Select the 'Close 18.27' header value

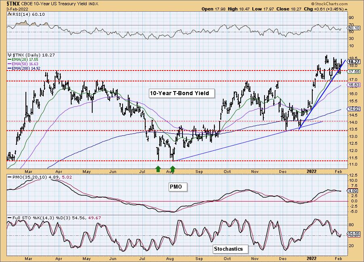[x=289, y=9]
